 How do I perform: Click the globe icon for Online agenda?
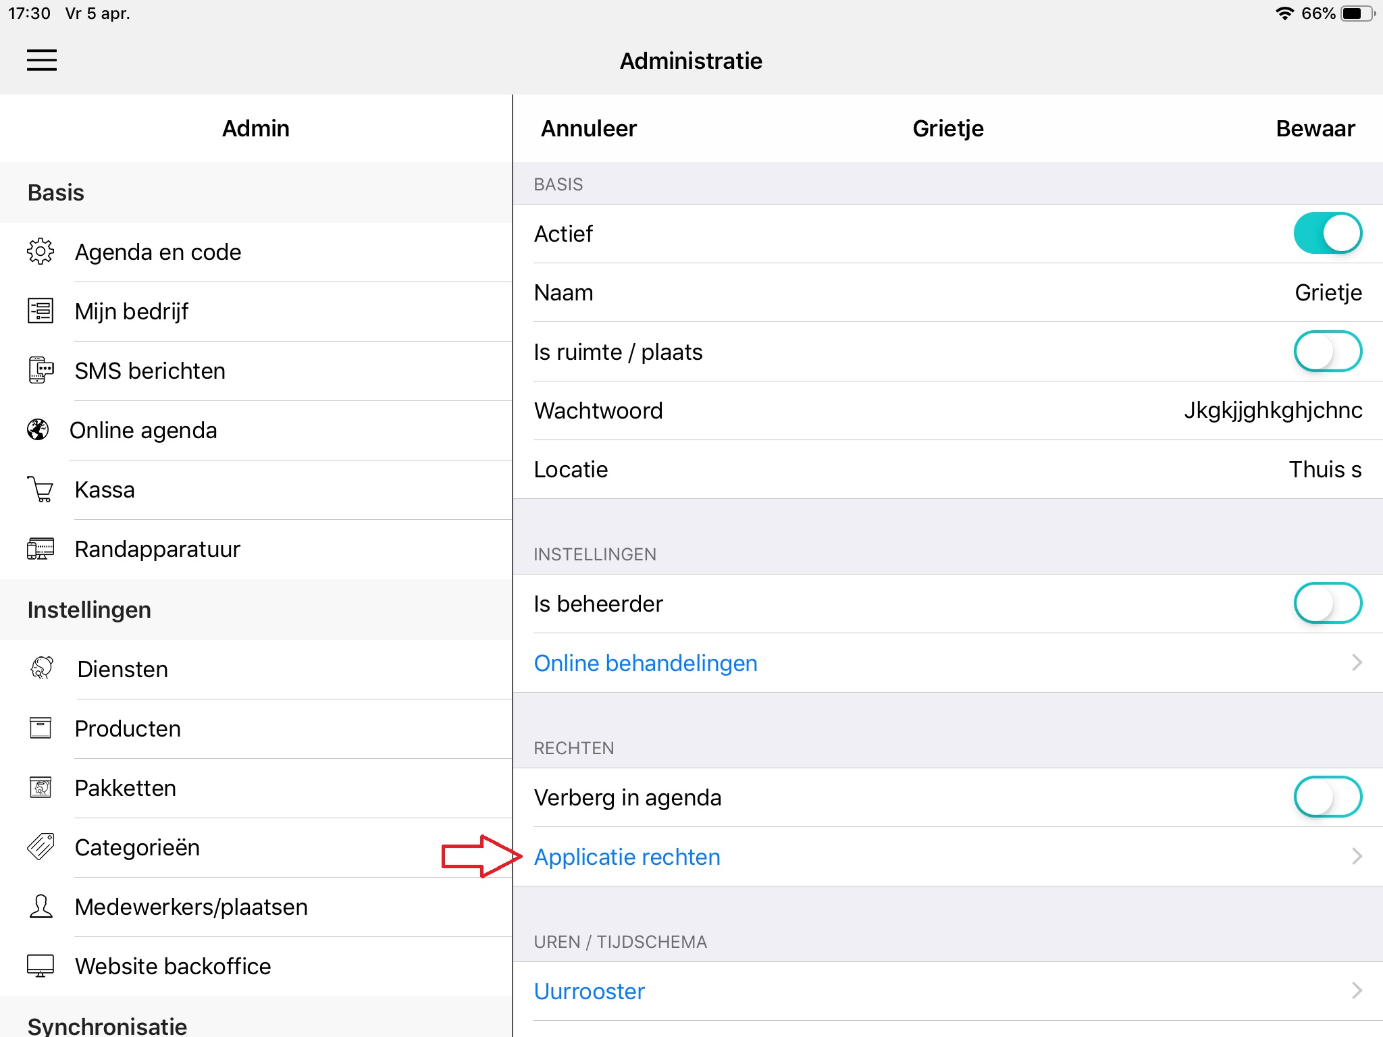click(38, 430)
